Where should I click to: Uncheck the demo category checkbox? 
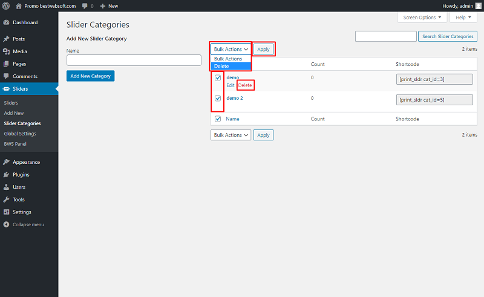pos(218,78)
